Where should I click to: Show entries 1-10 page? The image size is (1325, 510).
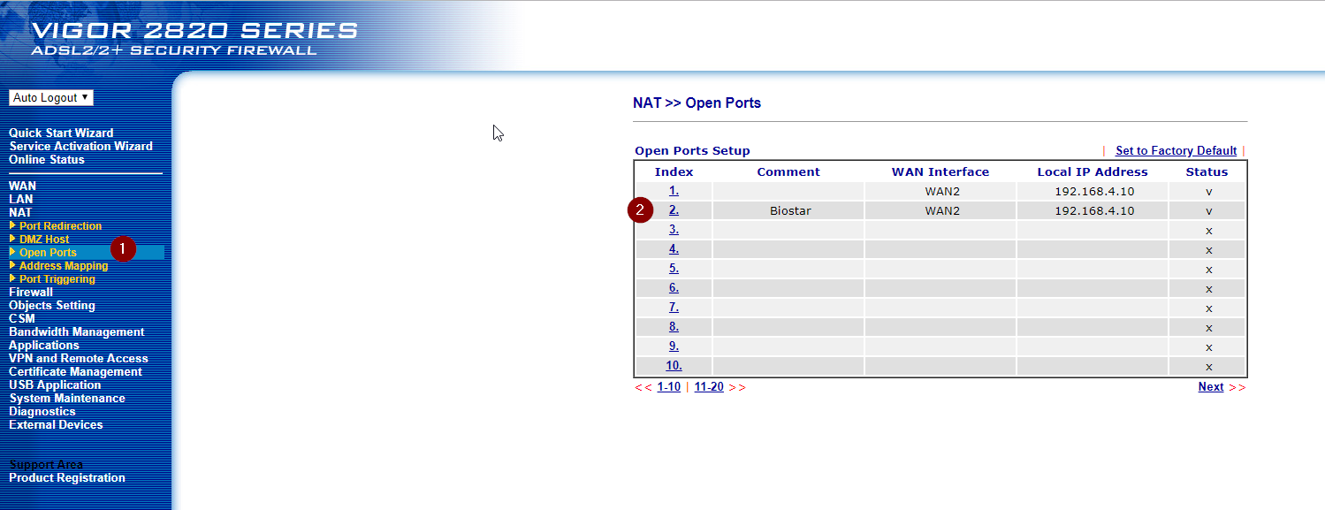tap(669, 387)
